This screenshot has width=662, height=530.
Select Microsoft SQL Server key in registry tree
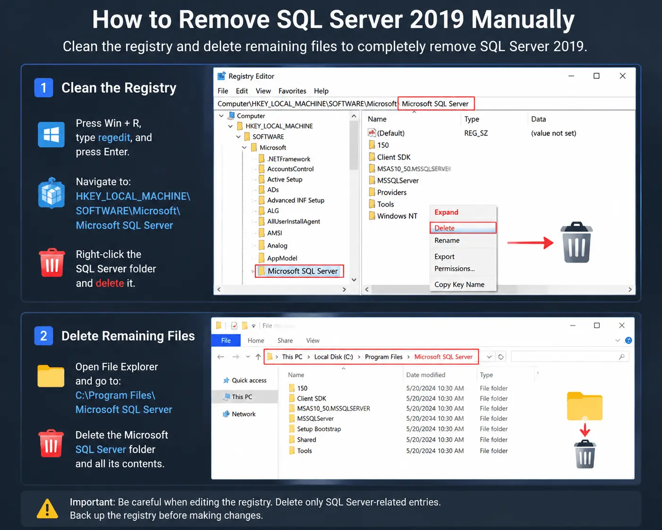pos(299,271)
